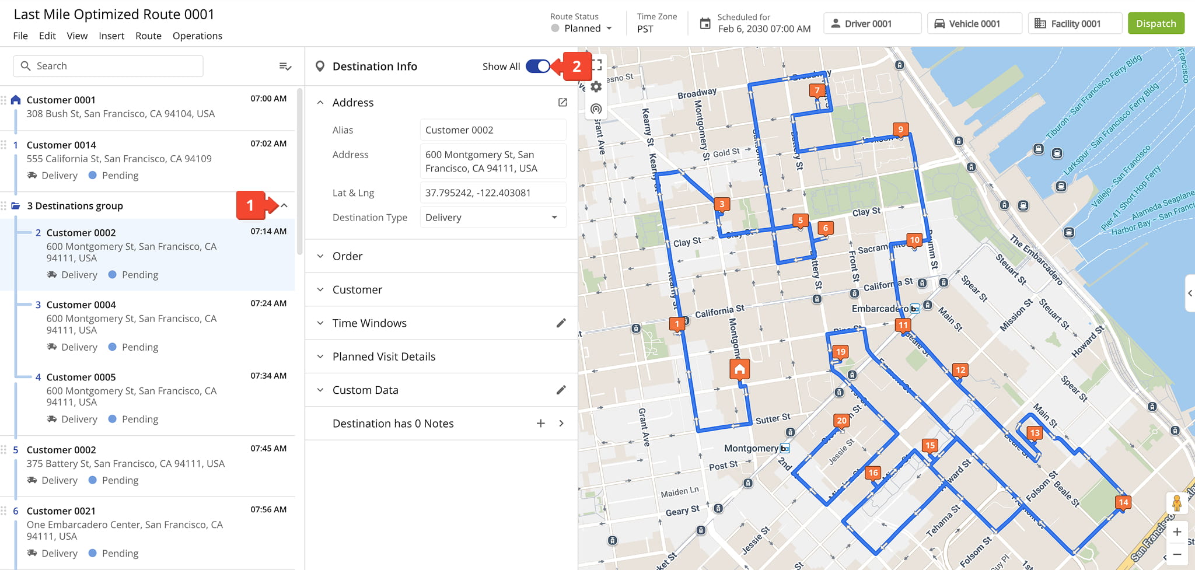Click the list filter icon beside Search

coord(285,67)
